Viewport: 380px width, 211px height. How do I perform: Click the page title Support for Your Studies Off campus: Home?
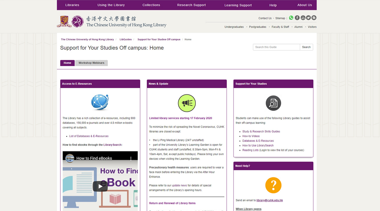pyautogui.click(x=112, y=48)
